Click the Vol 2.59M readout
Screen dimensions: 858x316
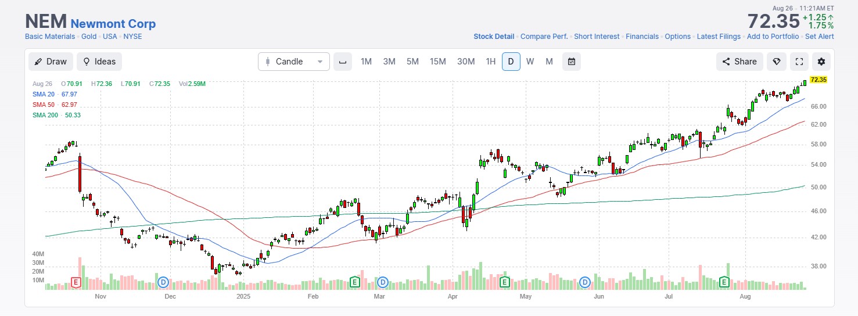(192, 84)
